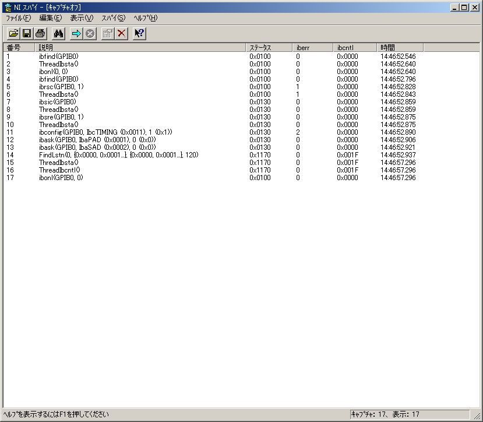The height and width of the screenshot is (422, 483).
Task: Open the 編集(E) menu
Action: coord(51,18)
